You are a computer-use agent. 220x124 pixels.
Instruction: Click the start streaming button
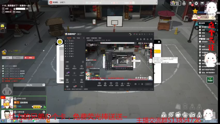pos(148,84)
